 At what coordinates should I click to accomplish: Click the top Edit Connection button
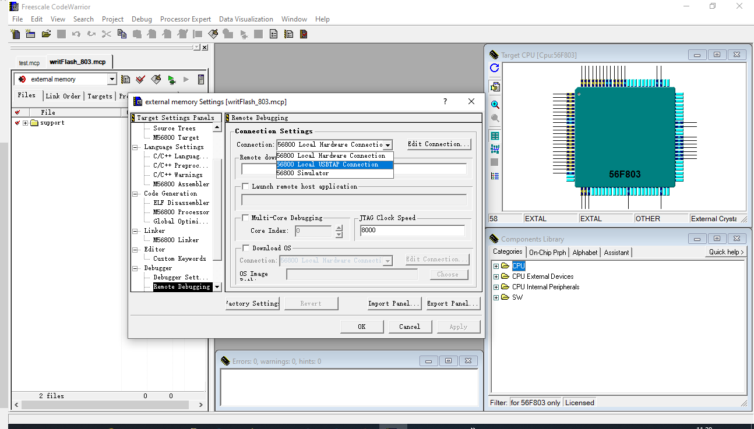coord(439,144)
